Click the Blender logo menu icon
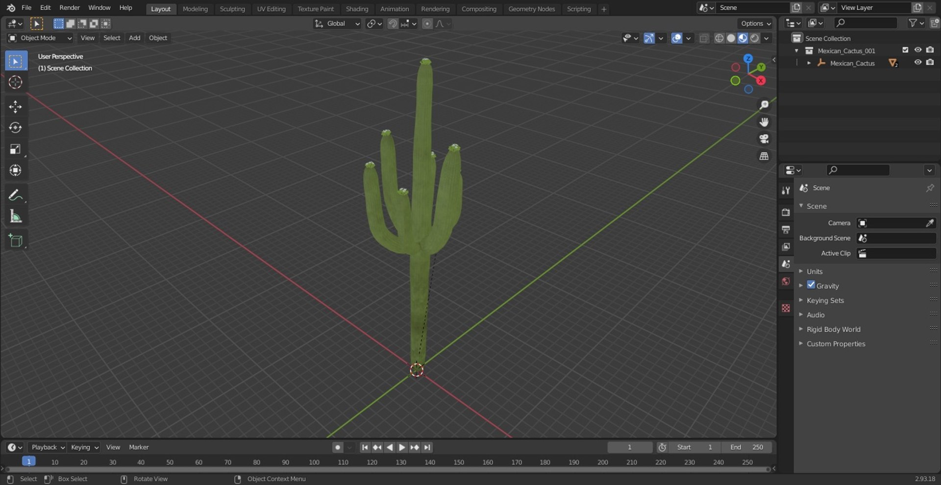Viewport: 941px width, 485px height. point(11,8)
